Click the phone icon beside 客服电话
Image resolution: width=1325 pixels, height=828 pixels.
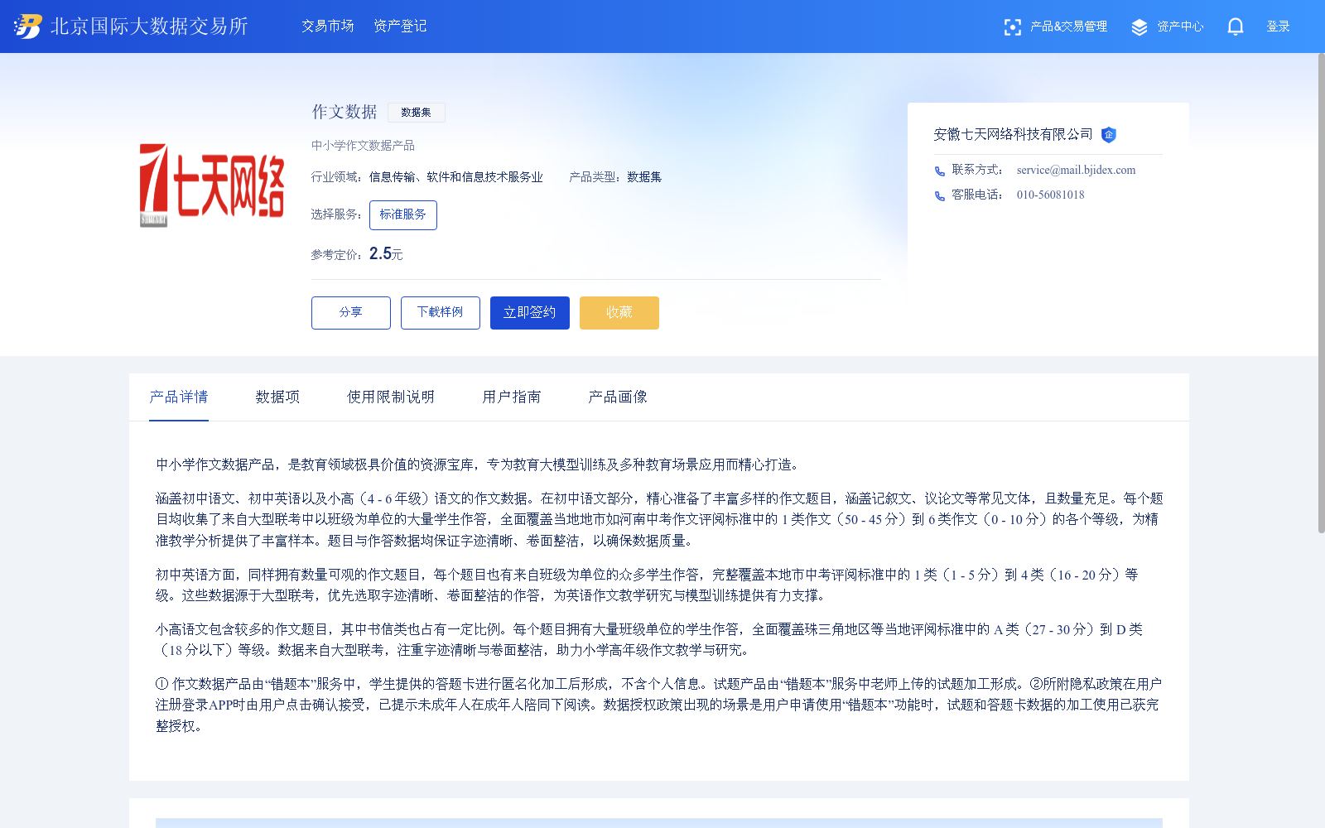(940, 196)
